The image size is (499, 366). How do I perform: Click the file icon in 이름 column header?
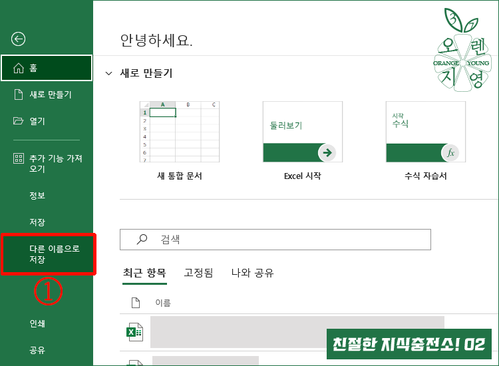(x=136, y=303)
